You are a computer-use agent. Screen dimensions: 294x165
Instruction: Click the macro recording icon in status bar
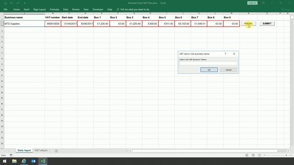tap(11, 155)
